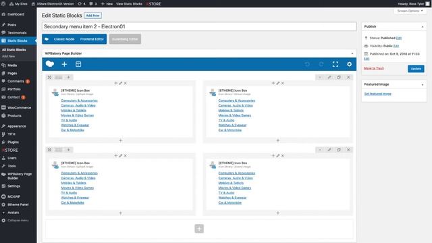Open Users in the sidebar
The height and width of the screenshot is (243, 432).
pyautogui.click(x=12, y=158)
